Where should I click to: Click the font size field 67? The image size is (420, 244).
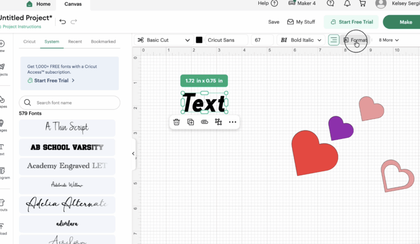point(262,40)
